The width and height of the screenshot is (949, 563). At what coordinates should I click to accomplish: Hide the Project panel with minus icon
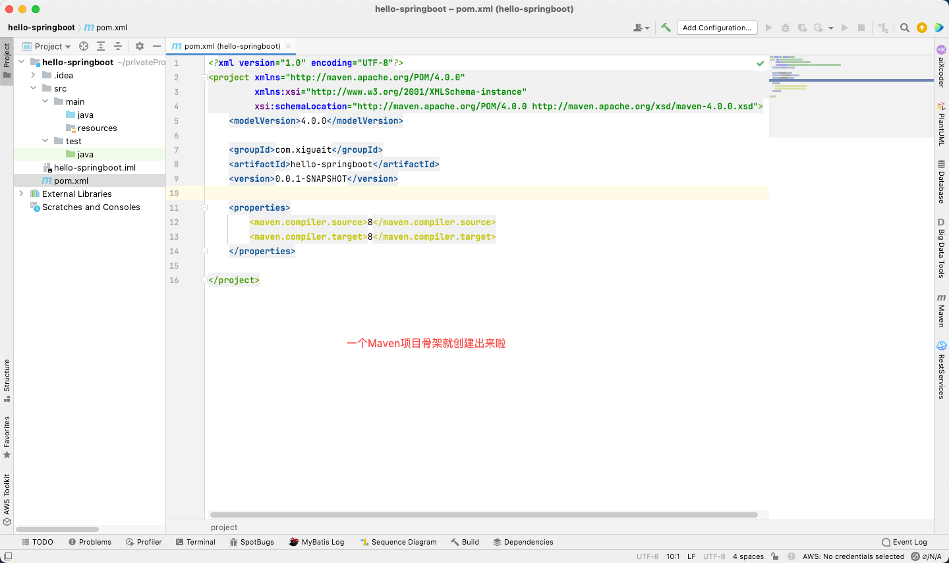coord(157,46)
